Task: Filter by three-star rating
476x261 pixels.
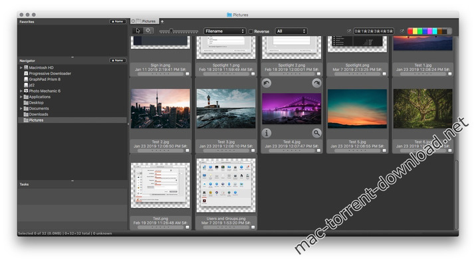Action: [376, 31]
